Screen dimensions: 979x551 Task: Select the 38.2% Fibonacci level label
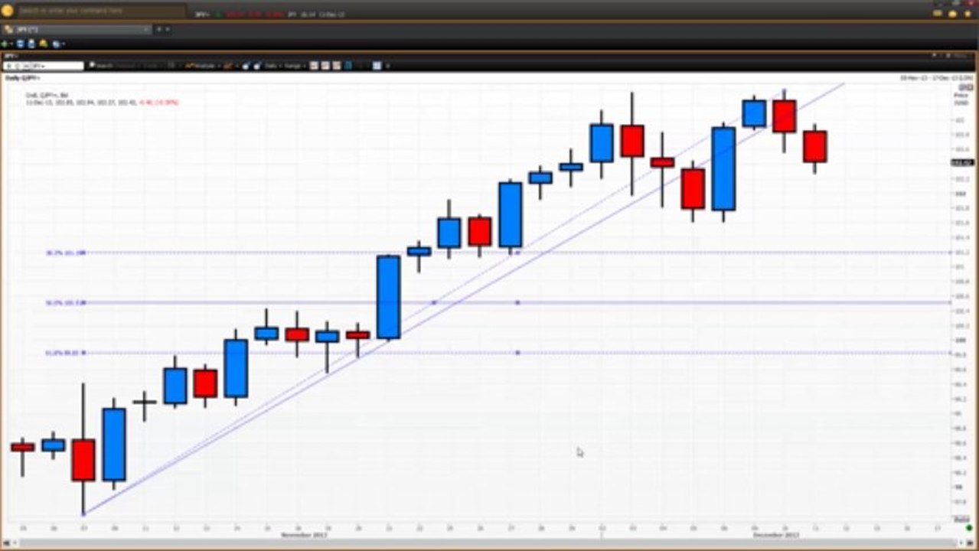(x=66, y=253)
